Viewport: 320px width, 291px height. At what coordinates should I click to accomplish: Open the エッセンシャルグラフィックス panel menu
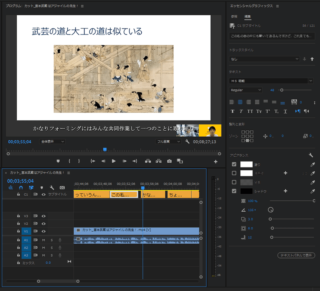277,6
